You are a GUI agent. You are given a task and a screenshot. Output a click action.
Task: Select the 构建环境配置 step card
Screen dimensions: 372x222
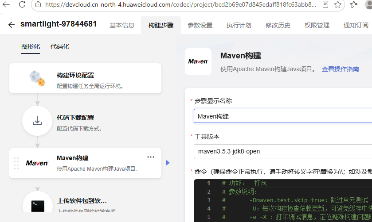pos(86,78)
